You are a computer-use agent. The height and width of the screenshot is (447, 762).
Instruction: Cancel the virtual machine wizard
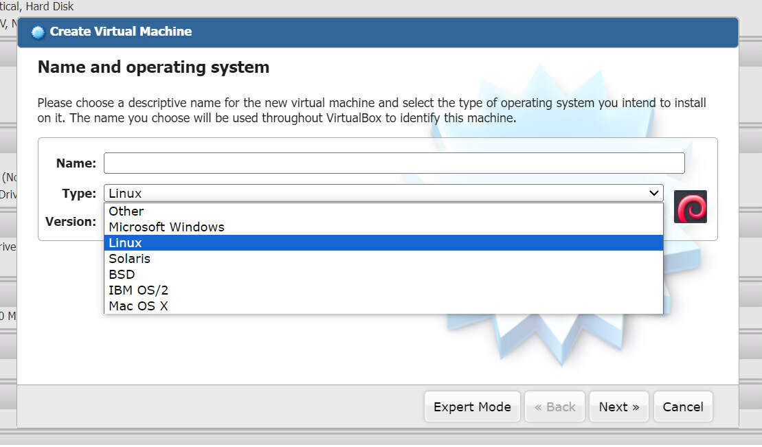683,406
